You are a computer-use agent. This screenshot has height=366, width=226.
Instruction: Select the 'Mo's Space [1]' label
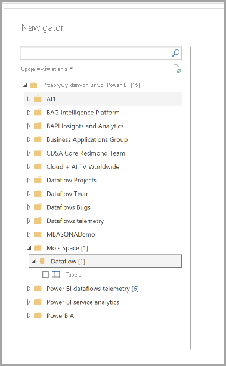tap(67, 248)
